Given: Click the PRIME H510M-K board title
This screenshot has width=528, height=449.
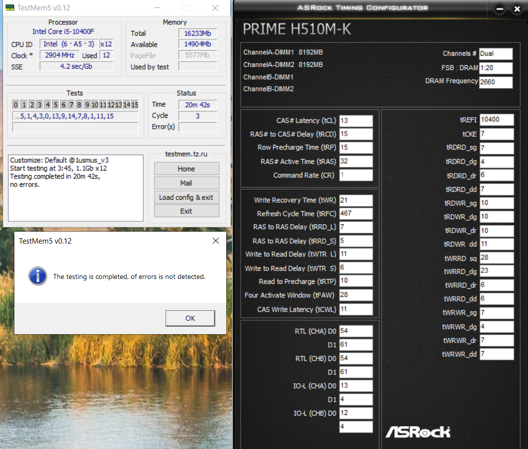Looking at the screenshot, I should click(x=297, y=29).
